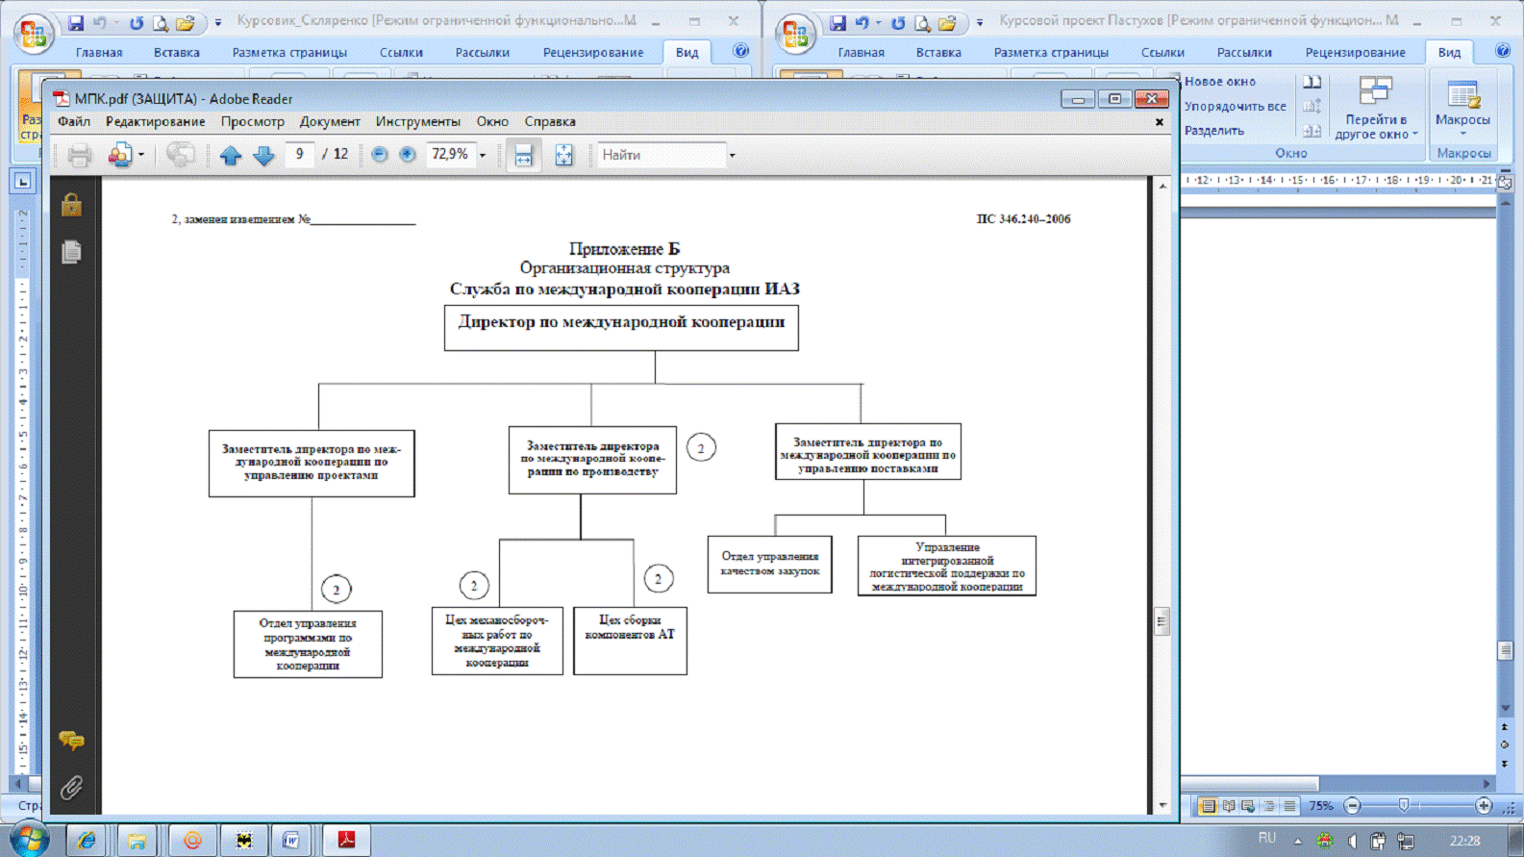Go to next page with down arrow
The height and width of the screenshot is (857, 1524).
tap(263, 155)
